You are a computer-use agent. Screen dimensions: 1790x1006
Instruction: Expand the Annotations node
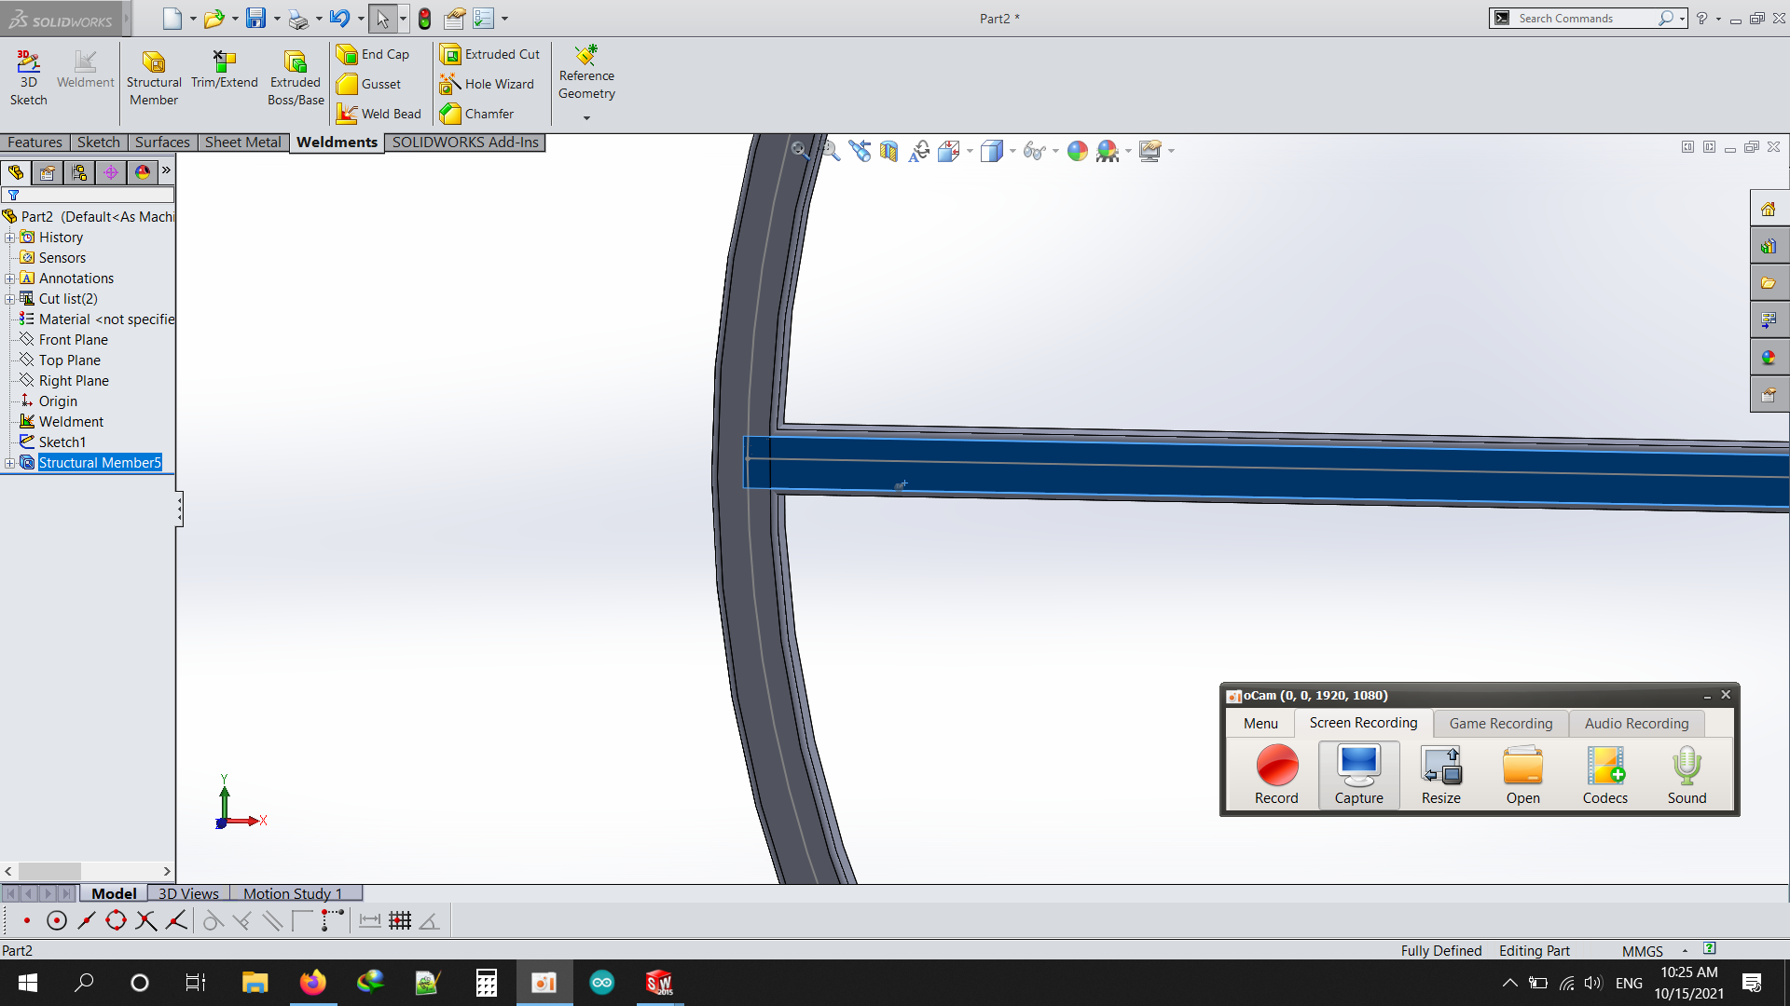10,279
